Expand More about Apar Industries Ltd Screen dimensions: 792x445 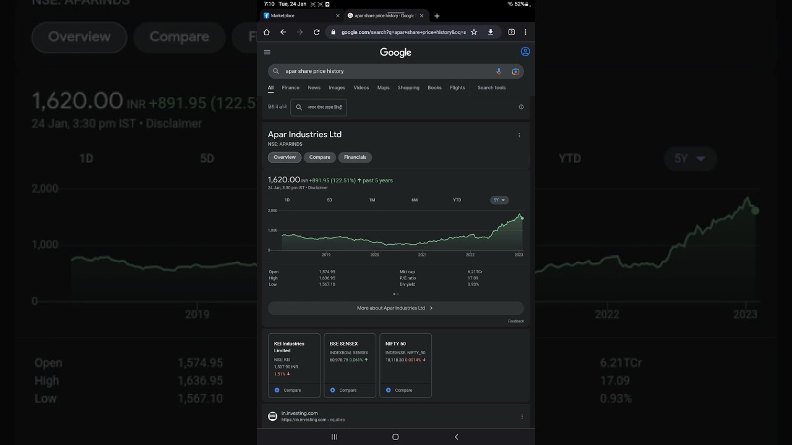click(396, 308)
